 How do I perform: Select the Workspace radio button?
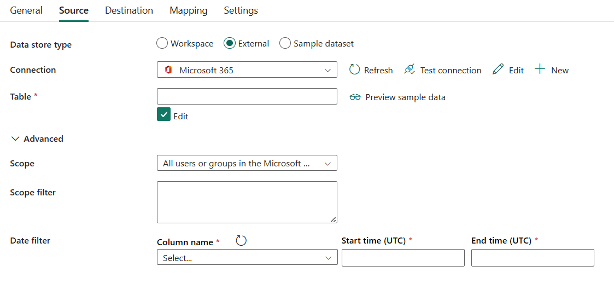162,43
